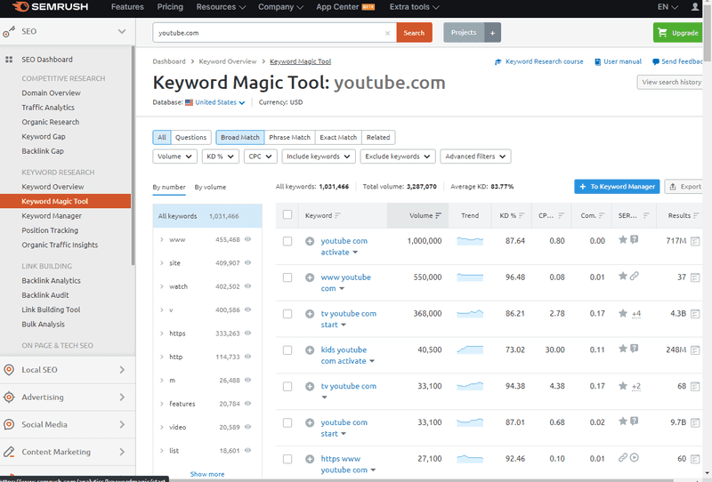Click video SERP feature in 'https www youtube com' row

click(x=635, y=457)
